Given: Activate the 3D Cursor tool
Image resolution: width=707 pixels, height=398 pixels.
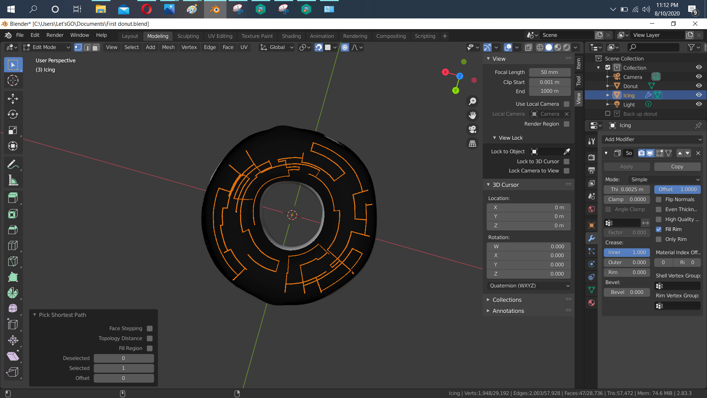Looking at the screenshot, I should [13, 80].
